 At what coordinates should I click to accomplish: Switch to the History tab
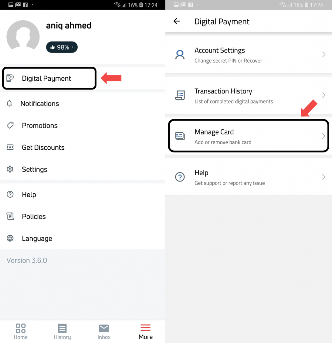62,331
